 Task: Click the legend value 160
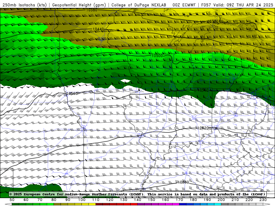tap(165, 200)
